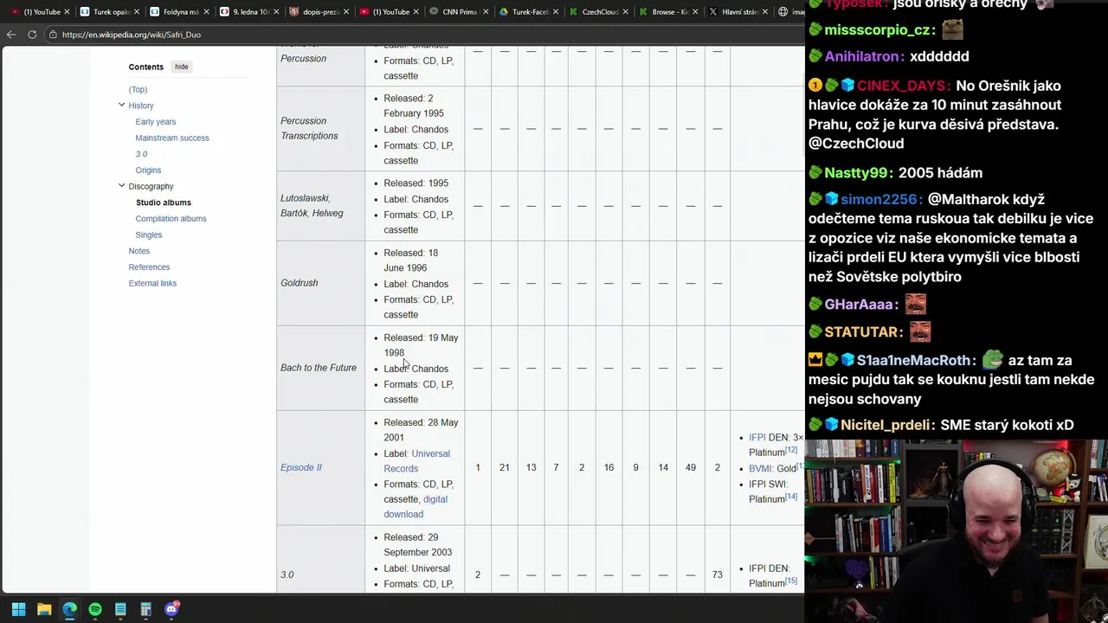The width and height of the screenshot is (1108, 623).
Task: Switch to the Hlavní stránka X tab
Action: [737, 12]
